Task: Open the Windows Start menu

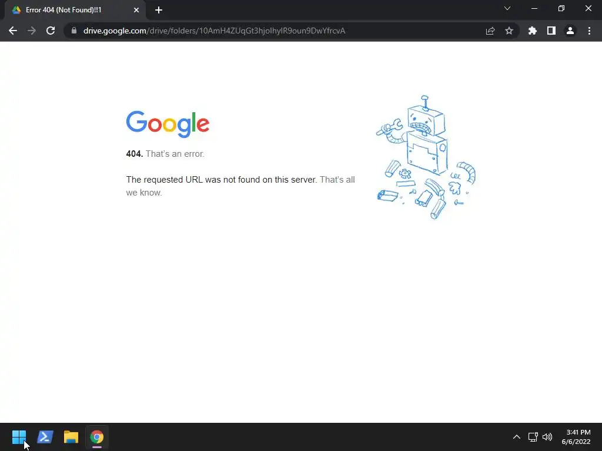Action: pyautogui.click(x=19, y=437)
